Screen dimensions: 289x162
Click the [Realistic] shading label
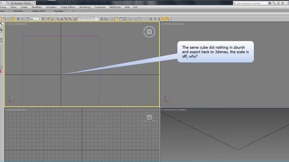182,110
